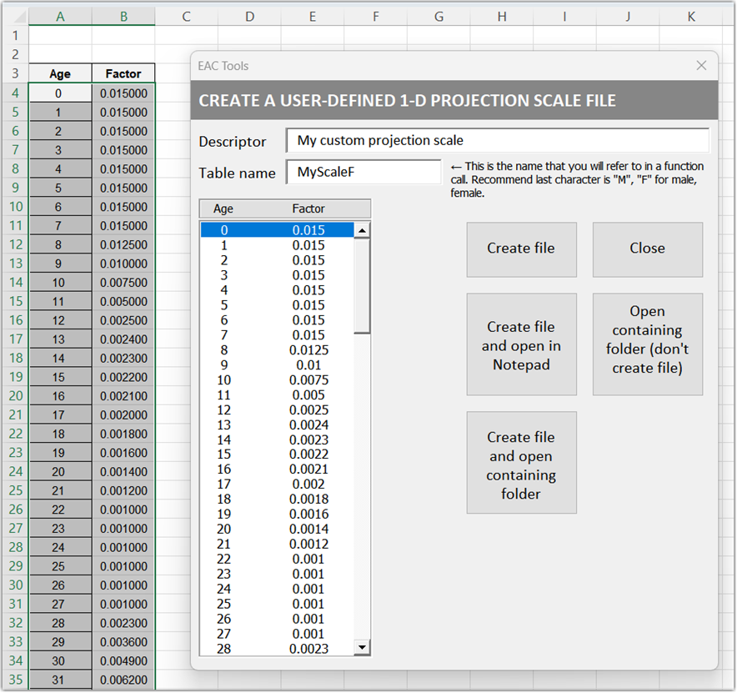Select list row age 1 factor 0.015
Image resolution: width=737 pixels, height=693 pixels.
click(x=277, y=245)
